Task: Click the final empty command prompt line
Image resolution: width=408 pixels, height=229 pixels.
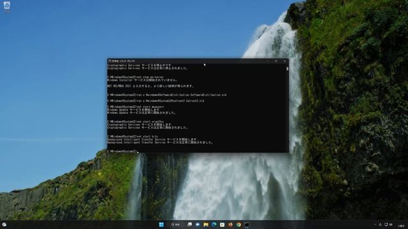Action: pyautogui.click(x=123, y=151)
